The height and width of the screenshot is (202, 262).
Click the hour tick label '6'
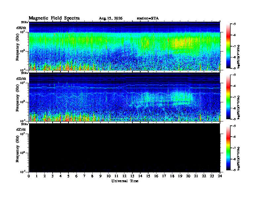(x=76, y=176)
